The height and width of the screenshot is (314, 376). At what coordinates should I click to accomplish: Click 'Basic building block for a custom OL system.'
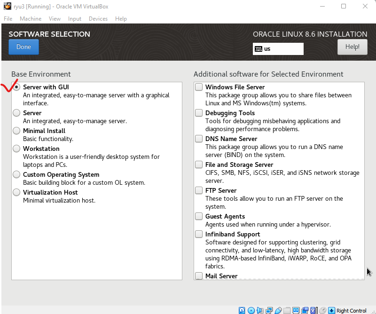click(x=84, y=182)
